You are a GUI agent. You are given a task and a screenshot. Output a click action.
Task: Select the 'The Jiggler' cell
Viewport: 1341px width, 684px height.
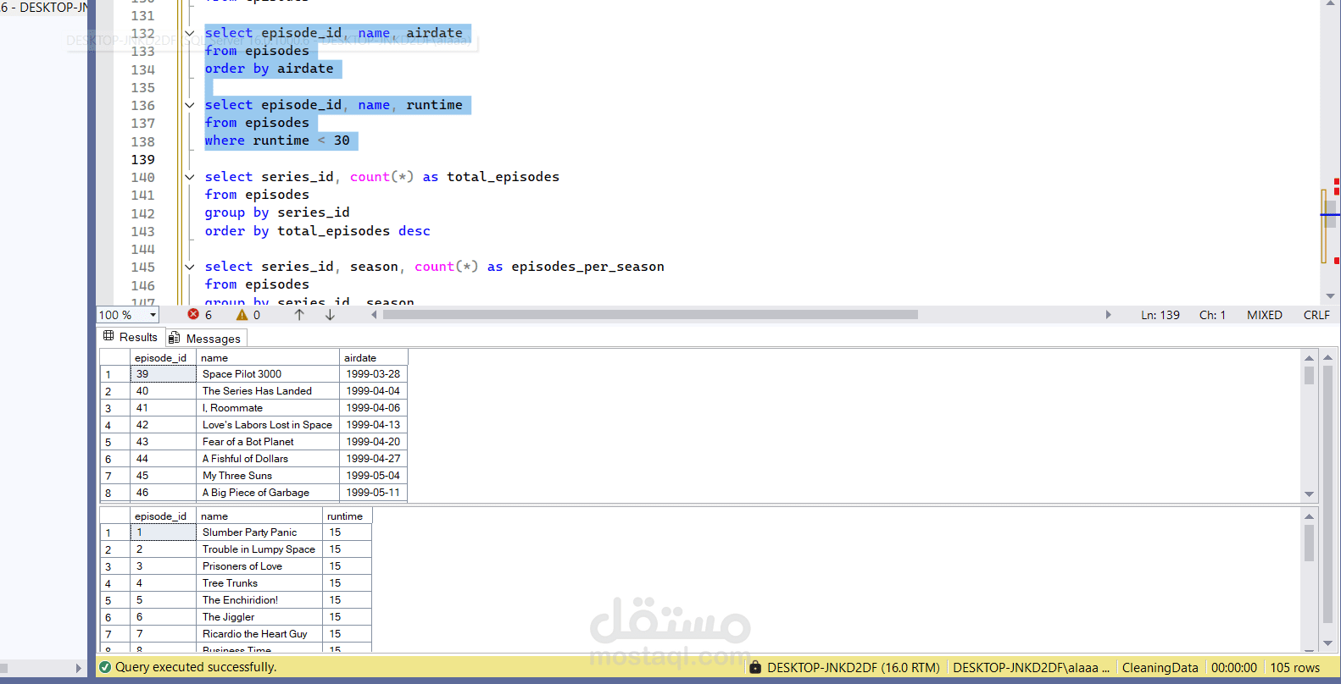(259, 617)
